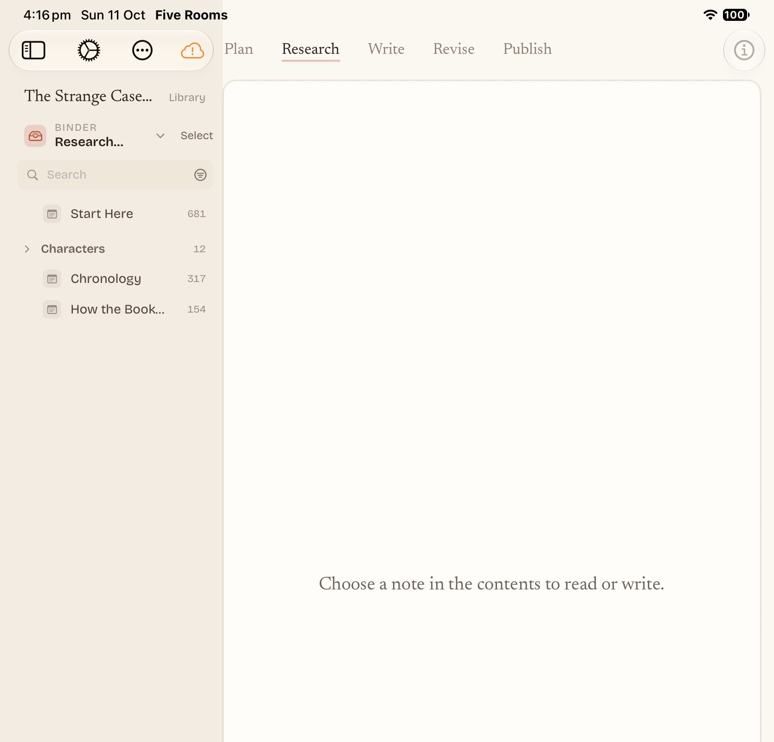Switch to the Revise tab

coord(454,49)
